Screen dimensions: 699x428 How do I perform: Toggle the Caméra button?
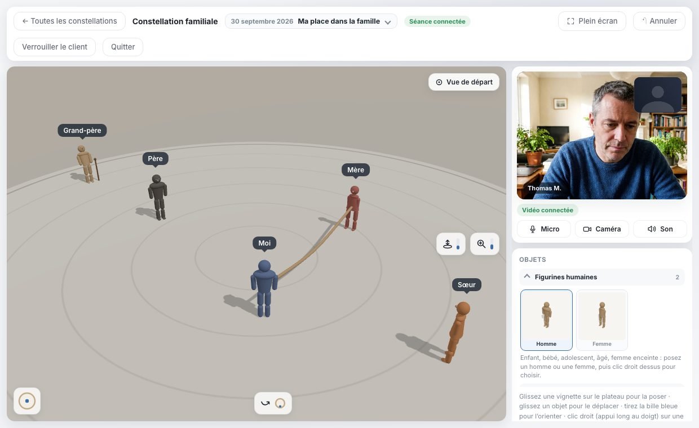tap(602, 229)
